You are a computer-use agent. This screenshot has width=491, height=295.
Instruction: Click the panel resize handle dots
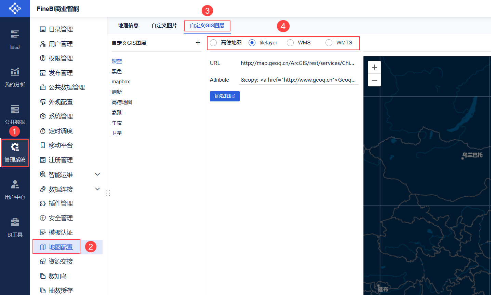tap(108, 193)
